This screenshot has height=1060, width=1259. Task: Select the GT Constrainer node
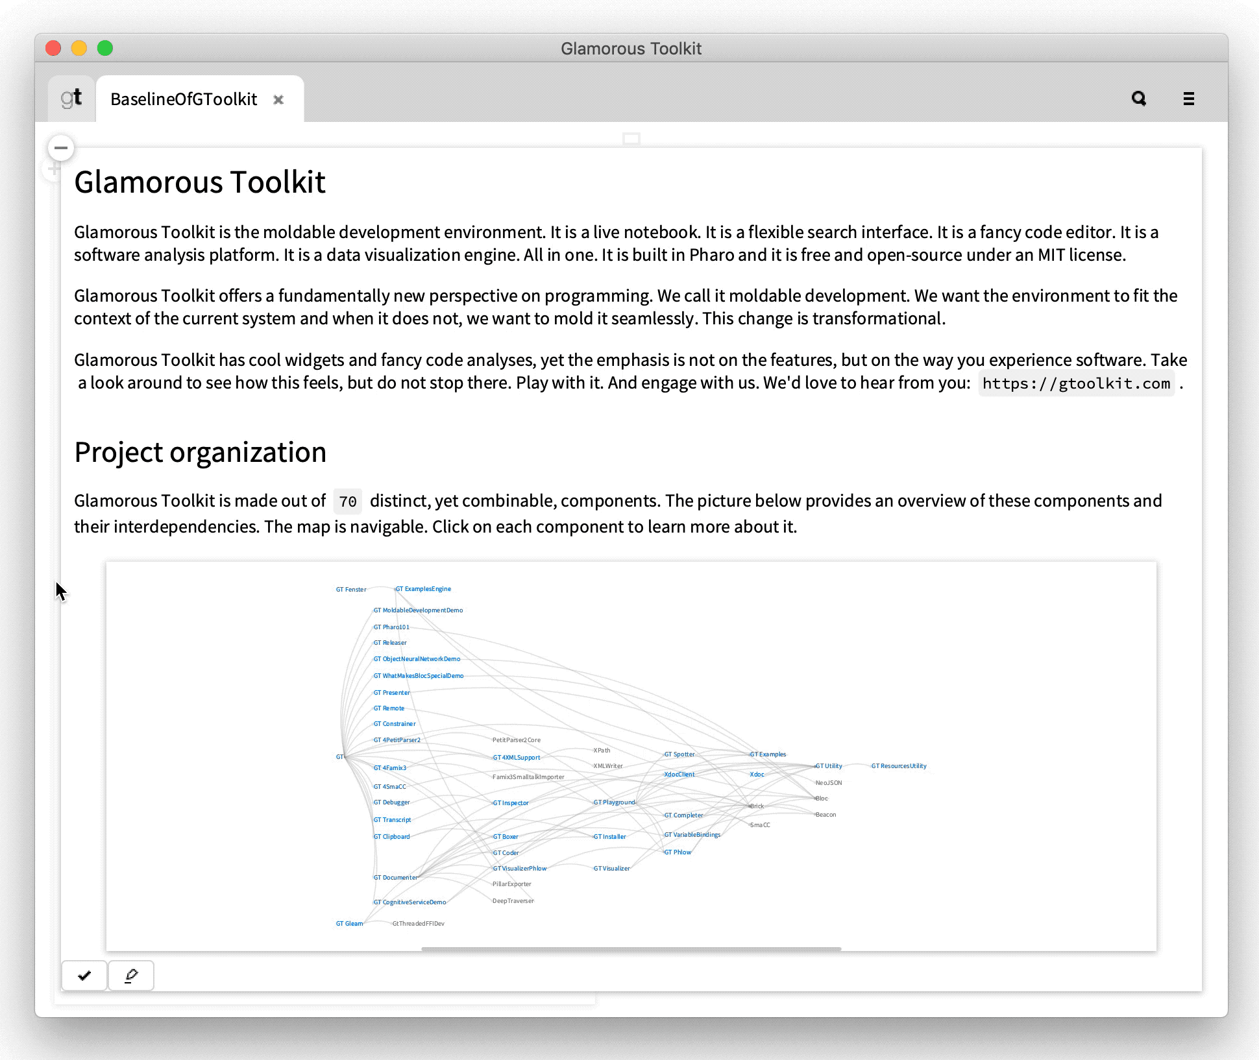(395, 724)
